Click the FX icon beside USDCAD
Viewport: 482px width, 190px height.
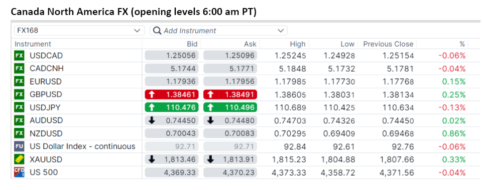click(x=19, y=55)
